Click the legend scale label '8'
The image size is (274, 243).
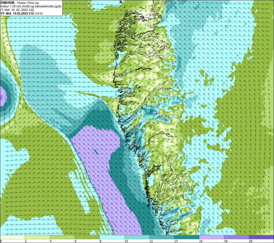[101, 241]
